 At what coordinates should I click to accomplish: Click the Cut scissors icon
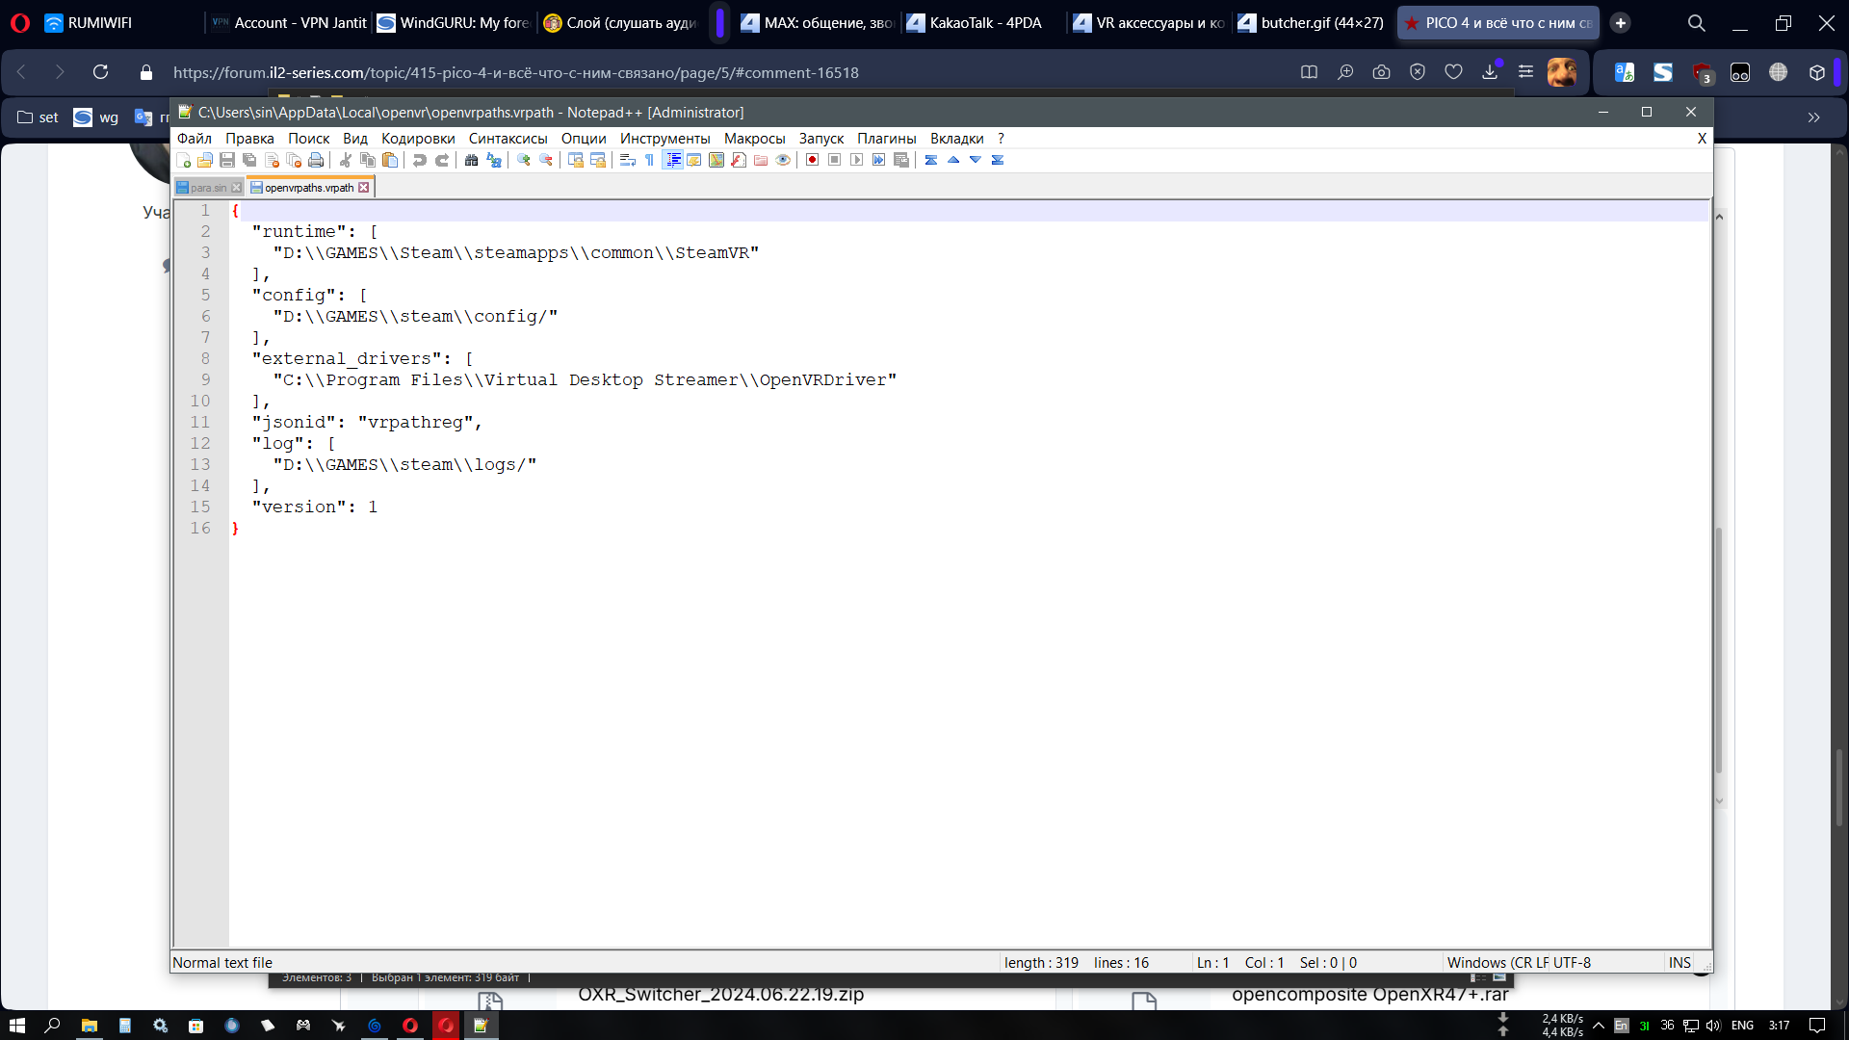[346, 160]
